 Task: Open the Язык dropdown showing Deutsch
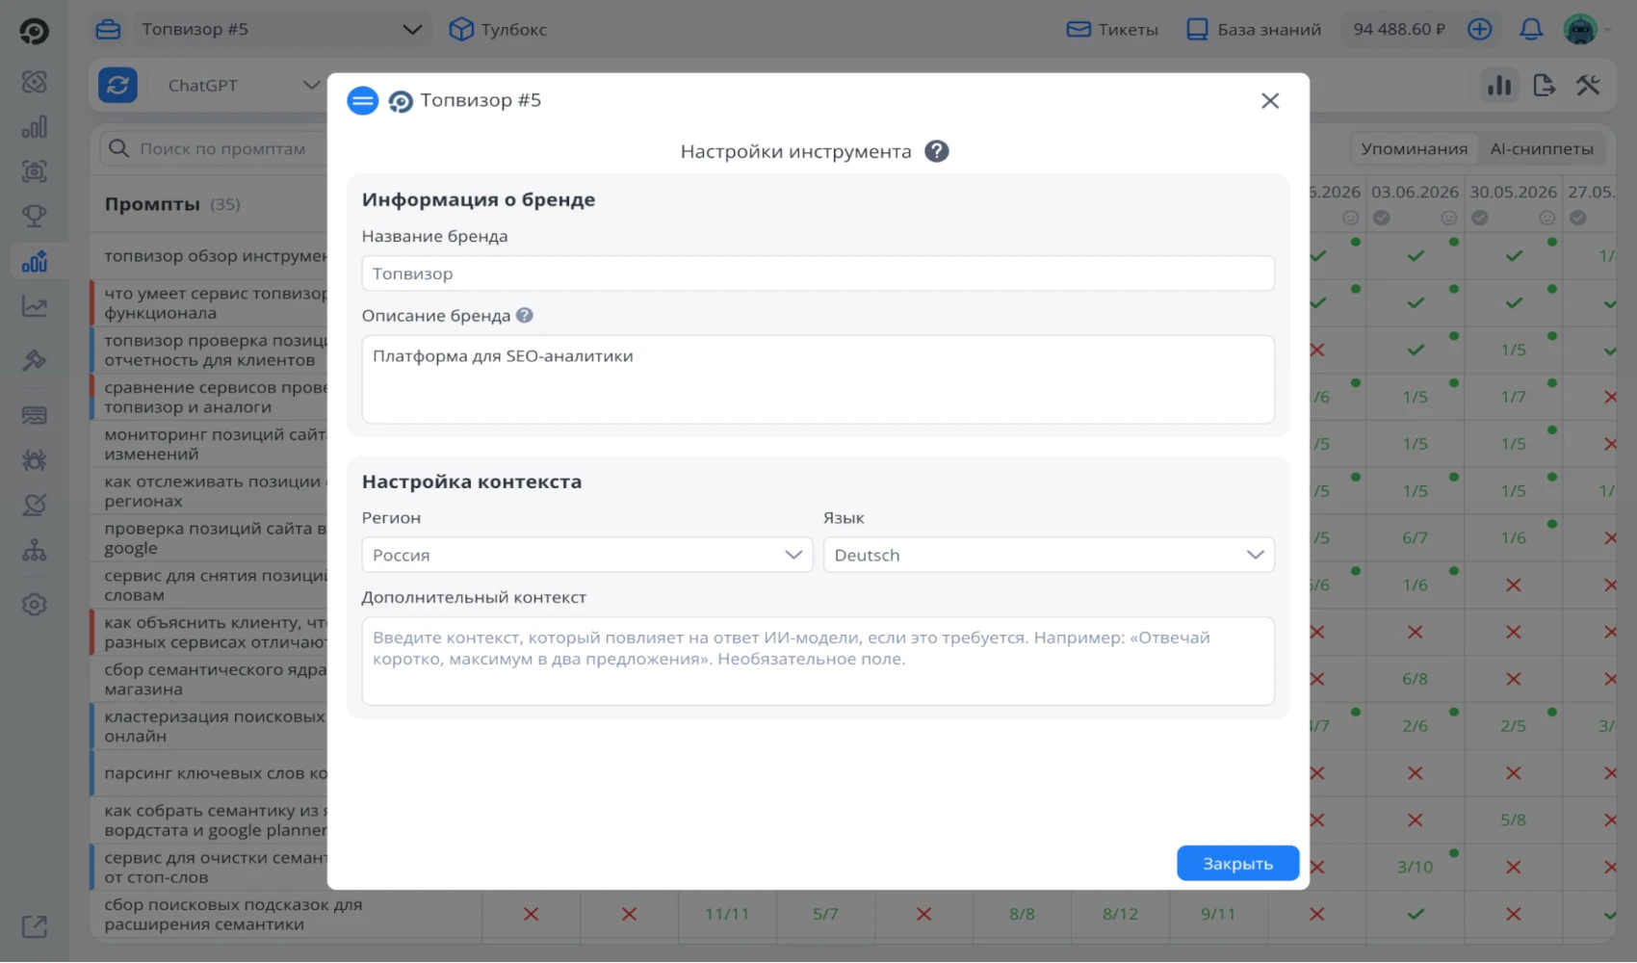[1049, 555]
